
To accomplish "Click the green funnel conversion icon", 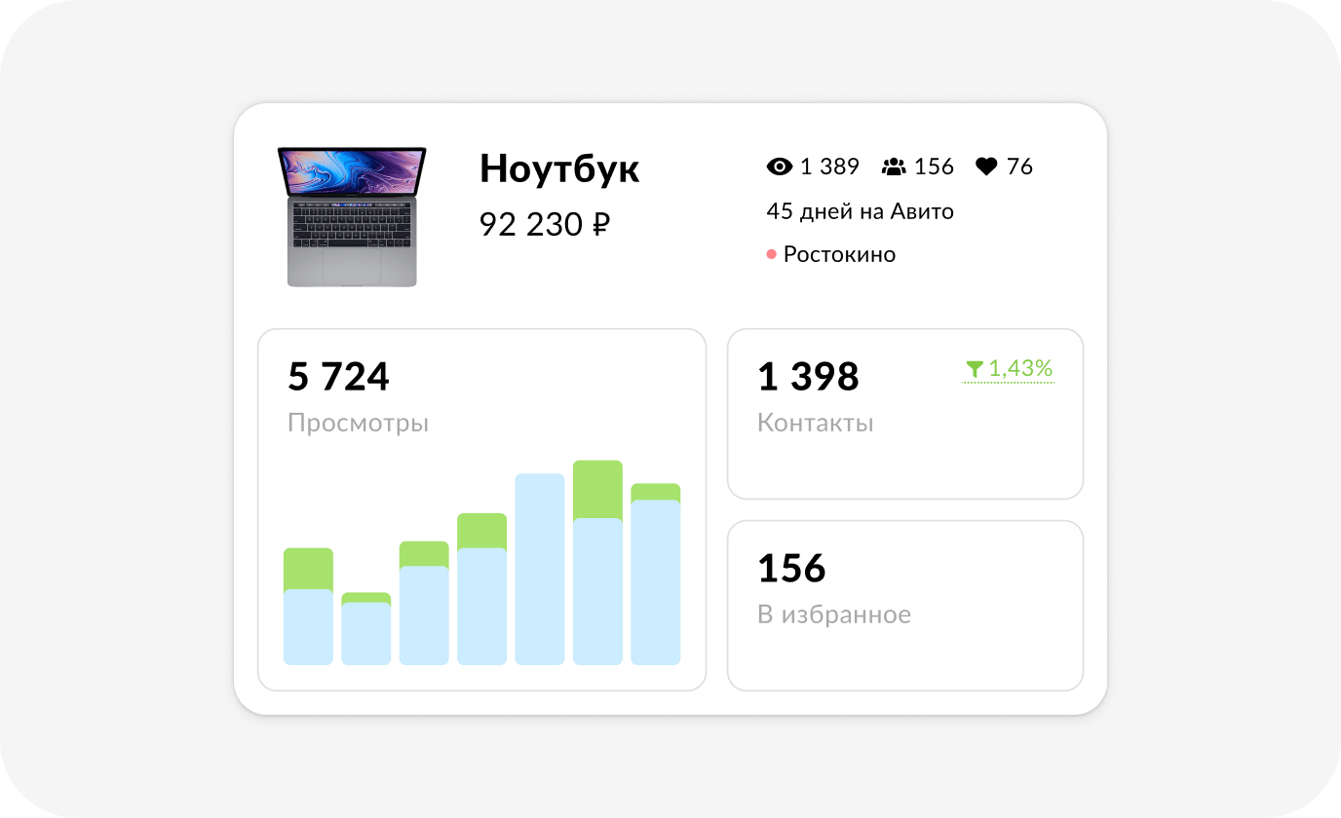I will click(974, 369).
